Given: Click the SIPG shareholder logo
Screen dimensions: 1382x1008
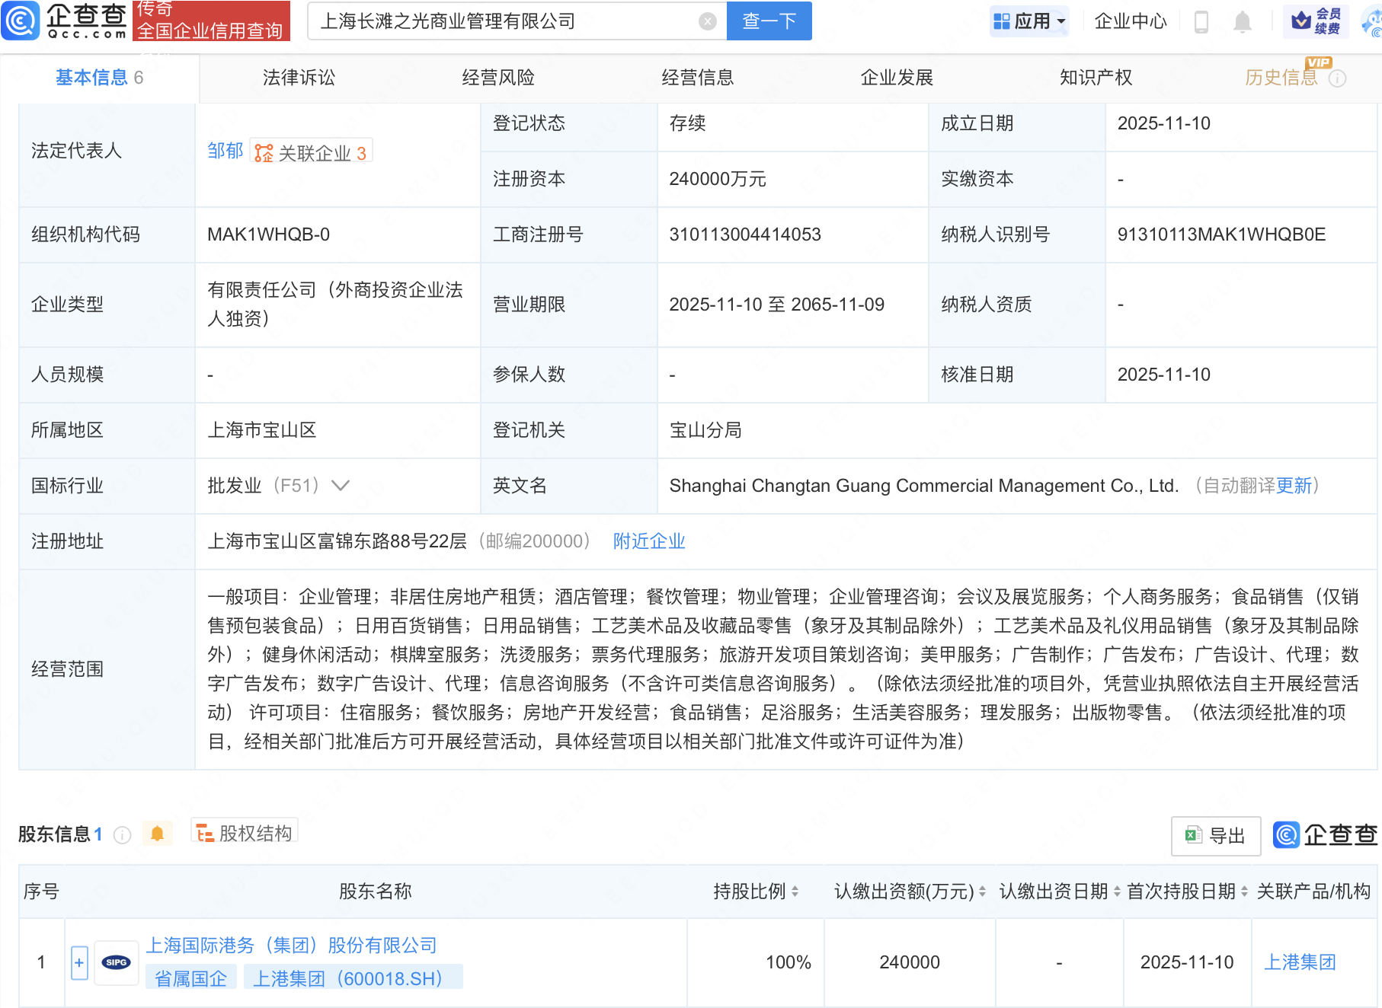Looking at the screenshot, I should coord(117,962).
